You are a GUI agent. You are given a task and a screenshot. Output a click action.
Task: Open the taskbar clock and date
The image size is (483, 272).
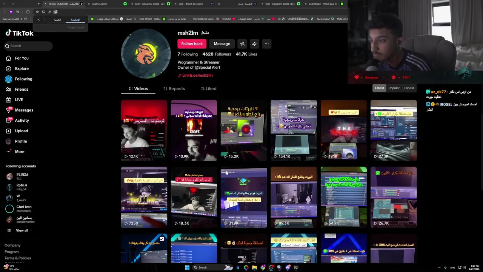click(x=475, y=267)
